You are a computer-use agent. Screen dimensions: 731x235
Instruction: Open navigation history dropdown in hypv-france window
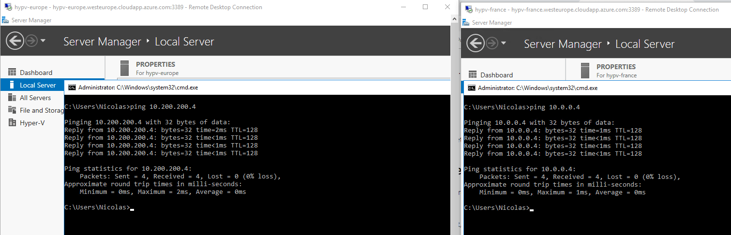pos(504,44)
